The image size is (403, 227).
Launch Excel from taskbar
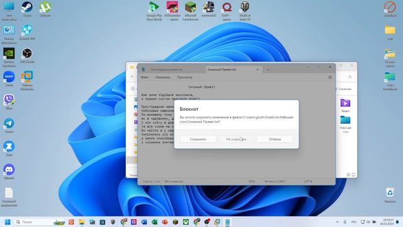[x=154, y=222]
